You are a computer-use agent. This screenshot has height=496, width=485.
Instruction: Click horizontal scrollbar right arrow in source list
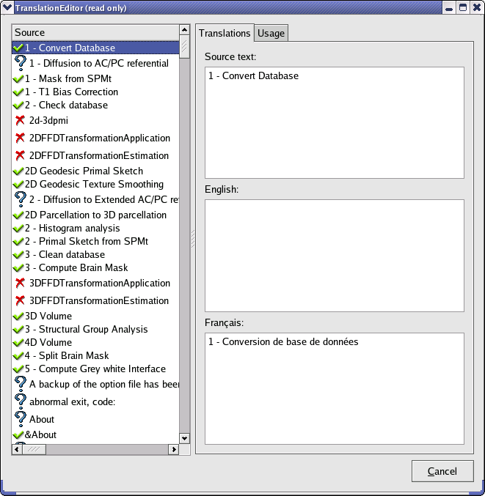(174, 449)
